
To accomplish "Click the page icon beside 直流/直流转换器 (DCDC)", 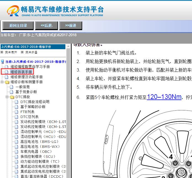I will click(16, 177).
